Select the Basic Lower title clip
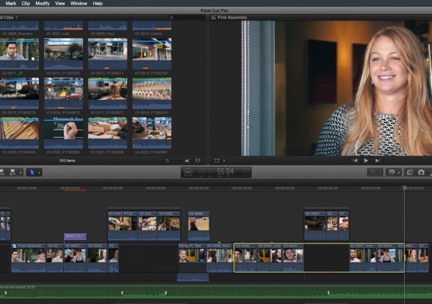Viewport: 432px width, 304px height. click(x=75, y=236)
